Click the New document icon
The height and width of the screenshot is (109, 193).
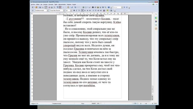[33, 7]
